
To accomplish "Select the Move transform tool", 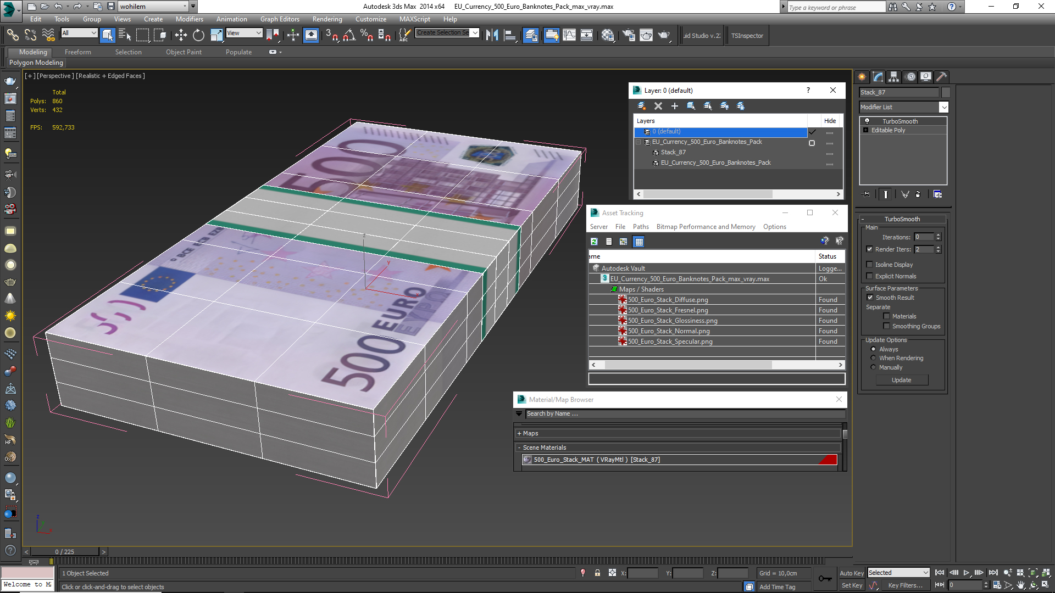I will pyautogui.click(x=181, y=36).
